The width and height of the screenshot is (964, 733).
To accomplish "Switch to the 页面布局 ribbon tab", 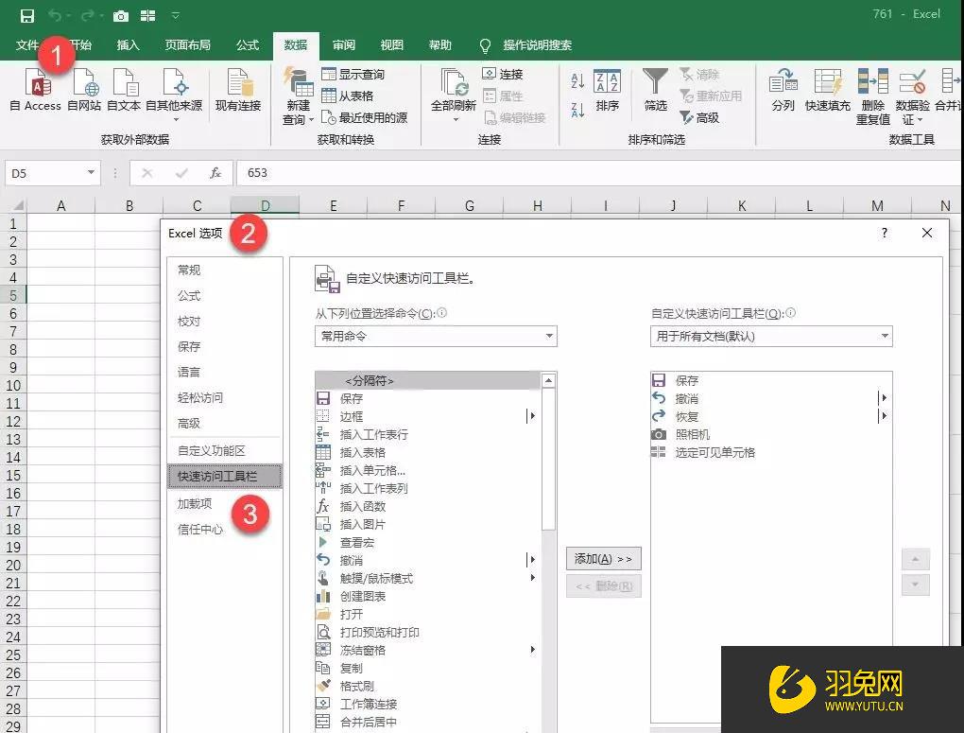I will point(187,45).
